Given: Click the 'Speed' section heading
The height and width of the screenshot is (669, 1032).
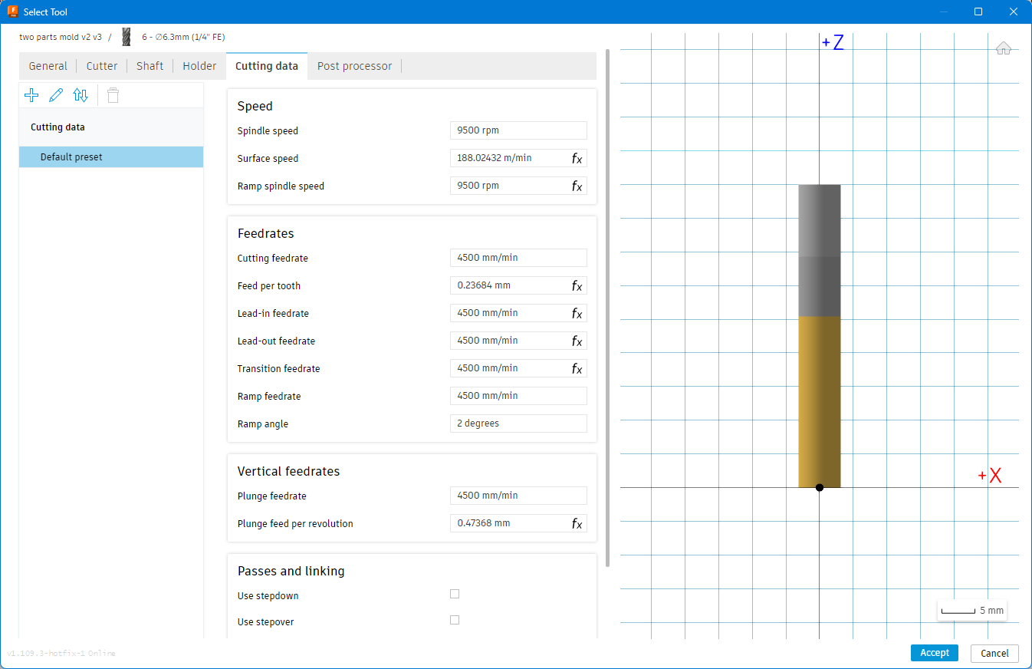Looking at the screenshot, I should point(255,106).
